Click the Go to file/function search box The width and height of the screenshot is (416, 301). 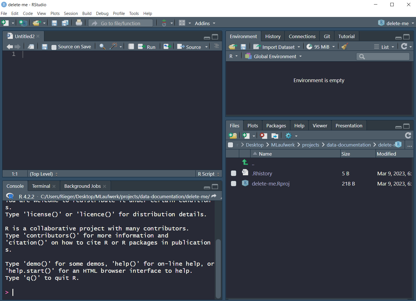(x=121, y=23)
